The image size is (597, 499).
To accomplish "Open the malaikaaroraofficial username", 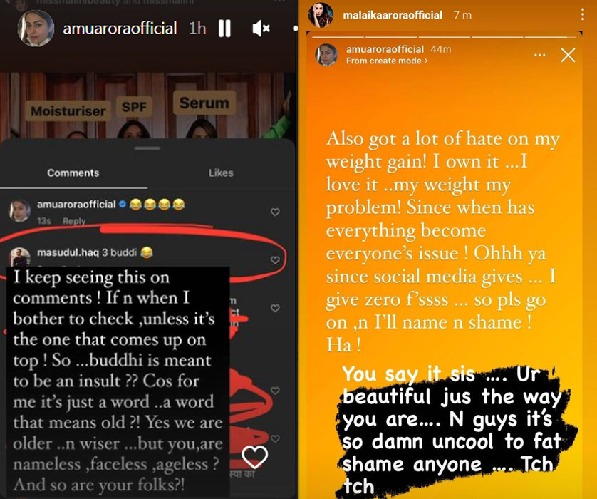I will 393,15.
